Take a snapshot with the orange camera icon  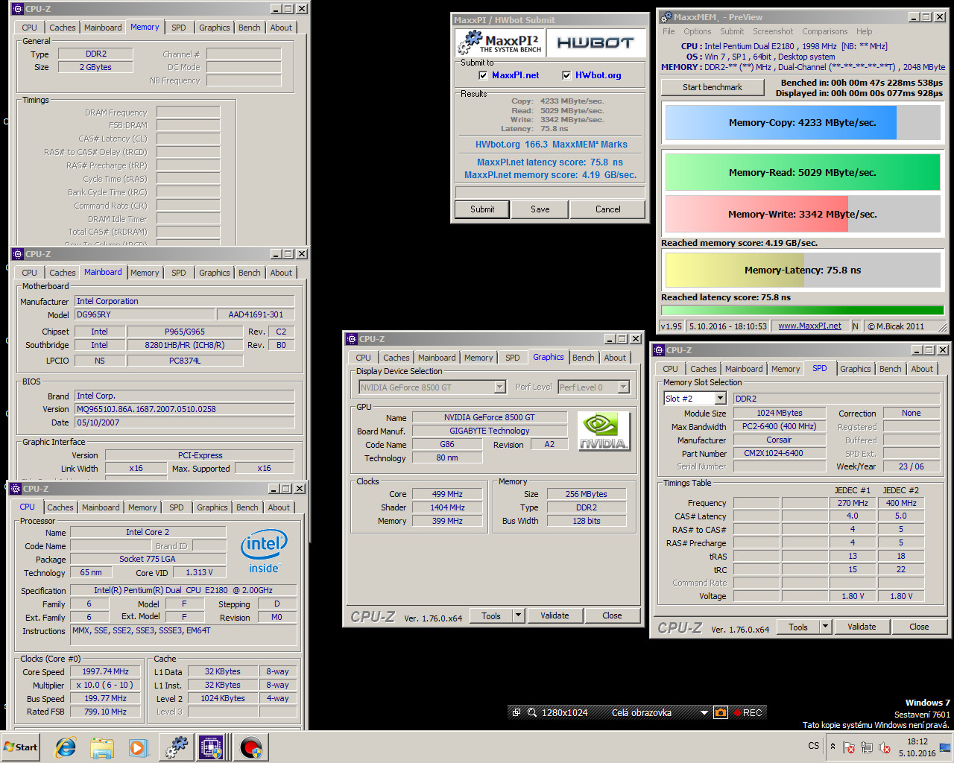coord(720,712)
